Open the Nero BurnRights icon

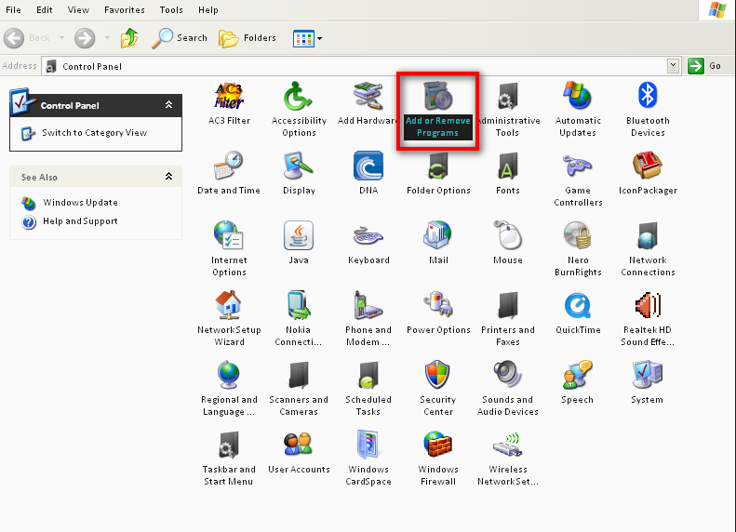click(x=578, y=236)
